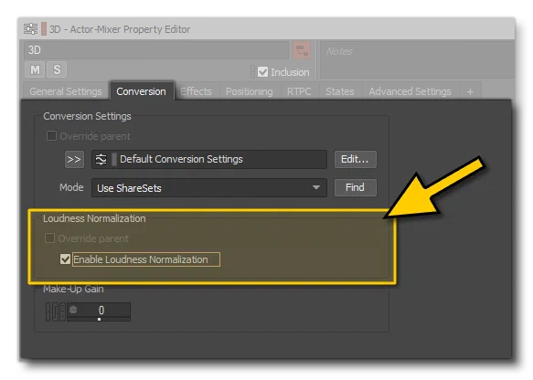
Task: Click into the Notes field
Action: [x=417, y=59]
